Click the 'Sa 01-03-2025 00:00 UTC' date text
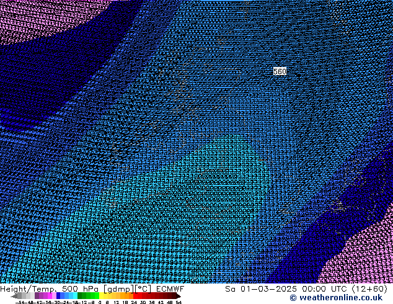 287,288
